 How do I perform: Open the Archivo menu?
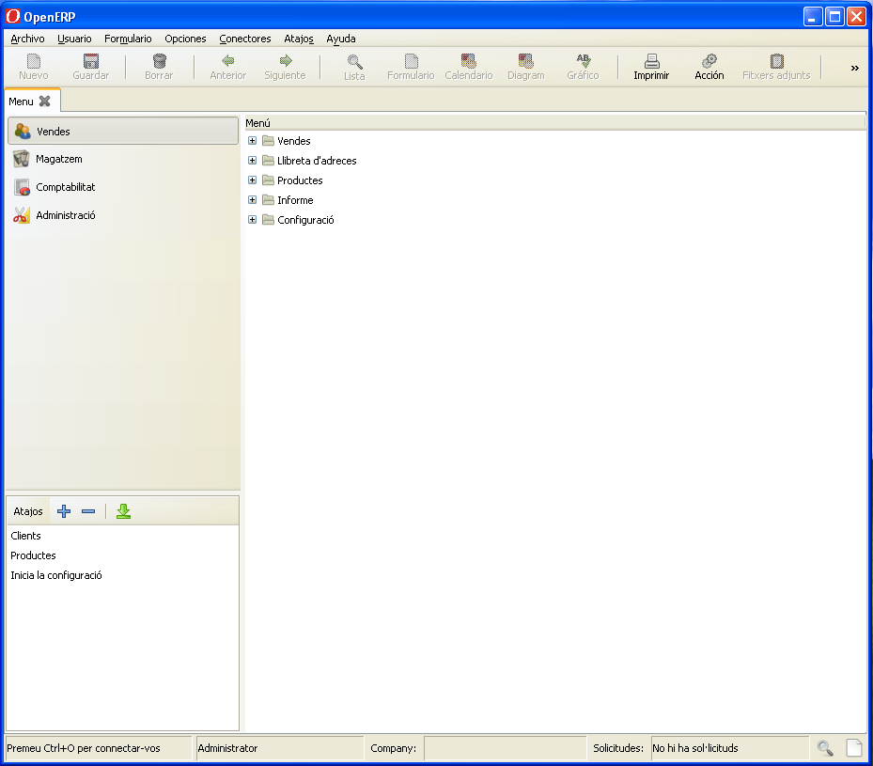(27, 39)
